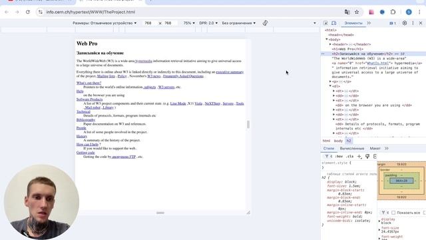Screen dimensions: 426x240
Task: Enable the Показать все checkbox
Action: click(x=393, y=213)
